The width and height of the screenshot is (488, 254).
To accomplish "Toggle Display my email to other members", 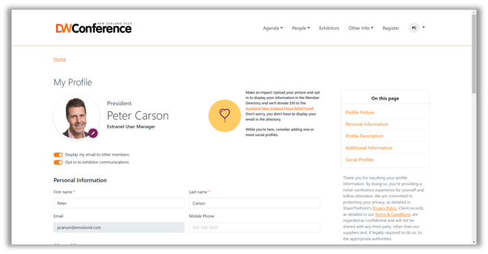I will pyautogui.click(x=58, y=154).
